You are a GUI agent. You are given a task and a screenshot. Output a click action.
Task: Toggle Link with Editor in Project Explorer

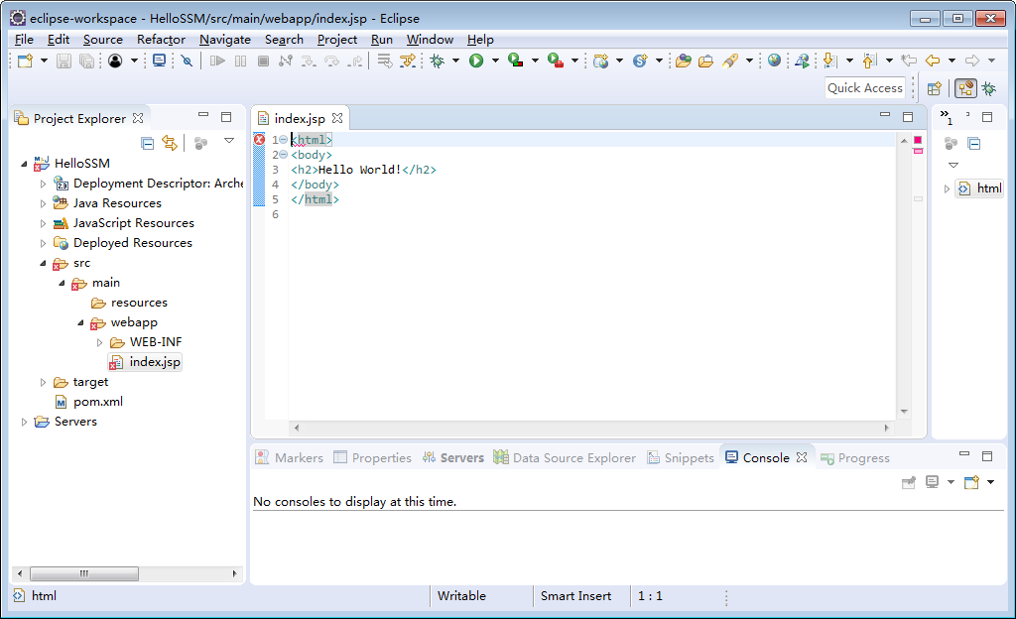pyautogui.click(x=170, y=143)
